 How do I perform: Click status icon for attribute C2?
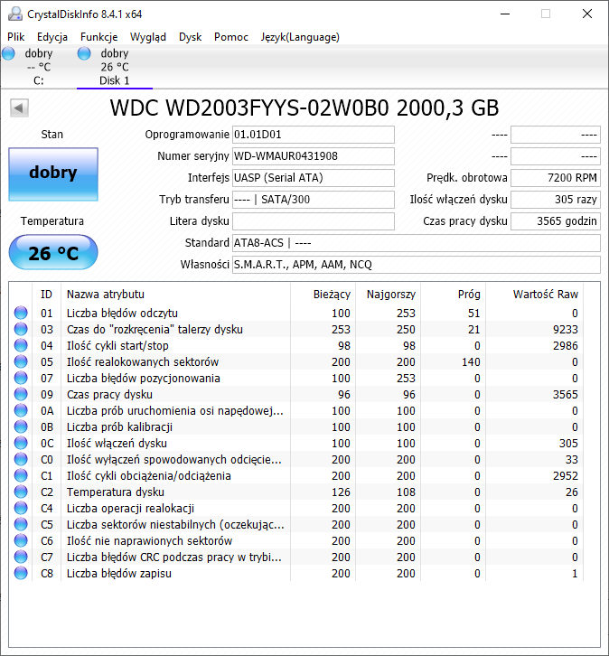tap(21, 492)
